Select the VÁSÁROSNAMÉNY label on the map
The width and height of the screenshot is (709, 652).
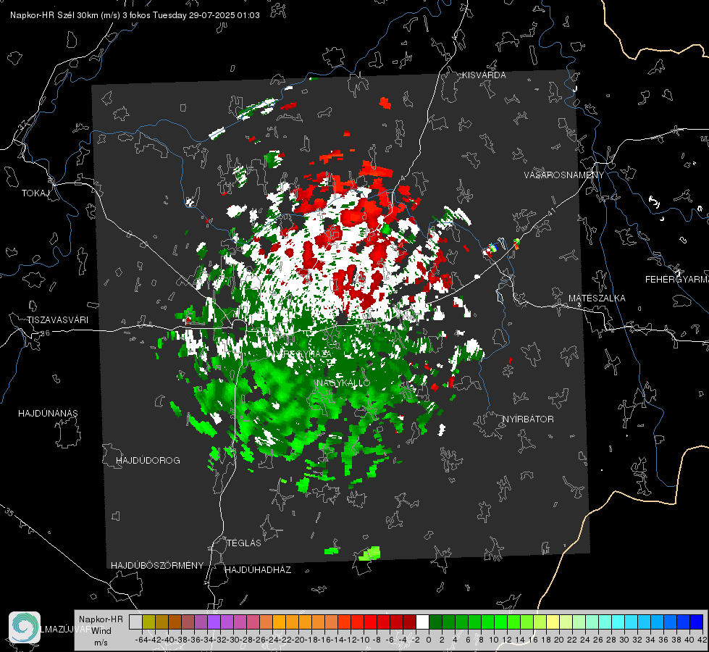pos(564,175)
